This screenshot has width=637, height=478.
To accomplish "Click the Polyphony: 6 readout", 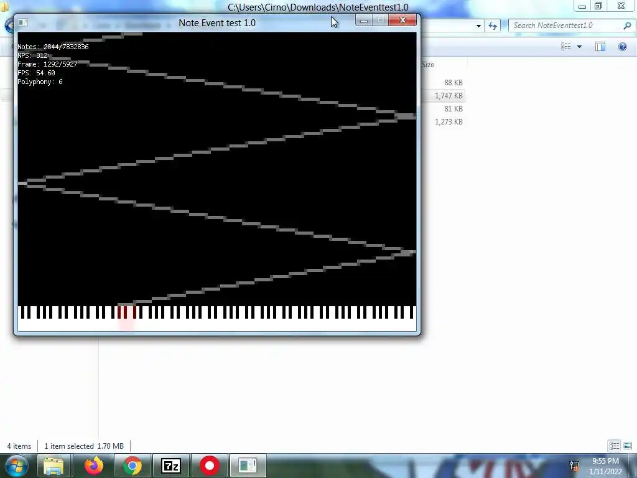I will click(40, 82).
